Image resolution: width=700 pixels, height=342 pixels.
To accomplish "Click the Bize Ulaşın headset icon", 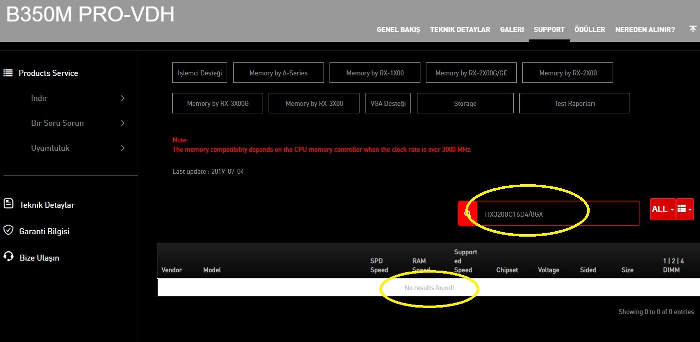I will click(x=8, y=257).
